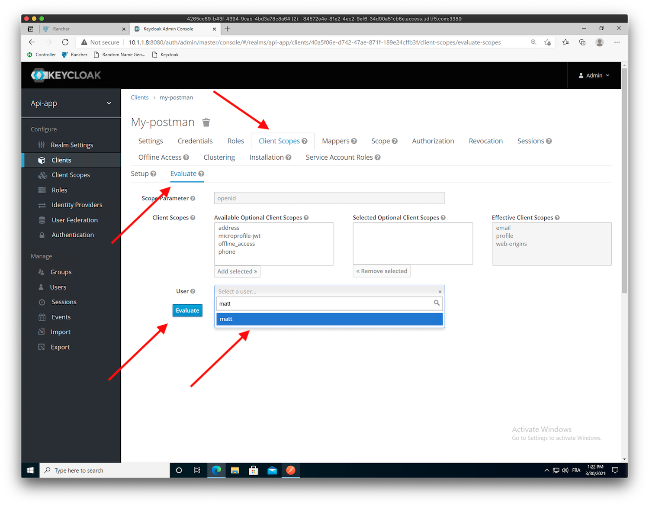This screenshot has width=649, height=506.
Task: Click the Keycloak logo in header
Action: point(66,75)
